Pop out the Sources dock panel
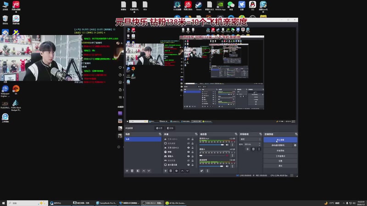Image resolution: width=367 pixels, height=206 pixels. click(x=196, y=134)
